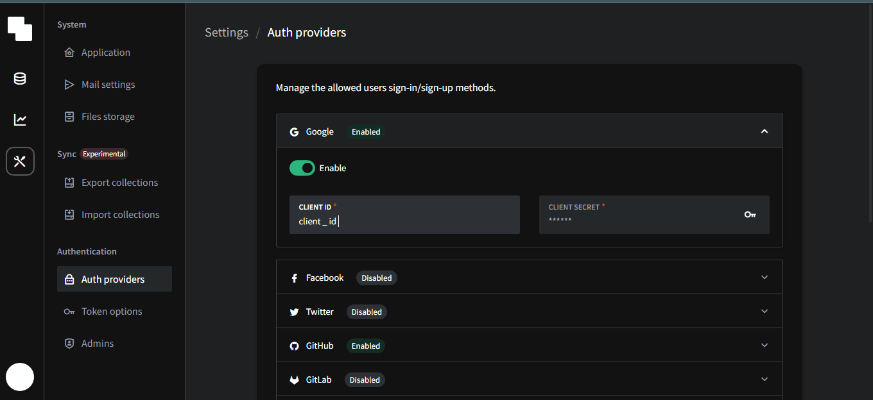Click the Twitter Disabled badge
873x400 pixels.
367,312
